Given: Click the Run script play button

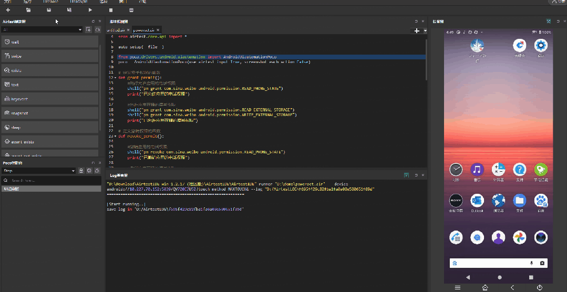Looking at the screenshot, I should click(x=90, y=10).
